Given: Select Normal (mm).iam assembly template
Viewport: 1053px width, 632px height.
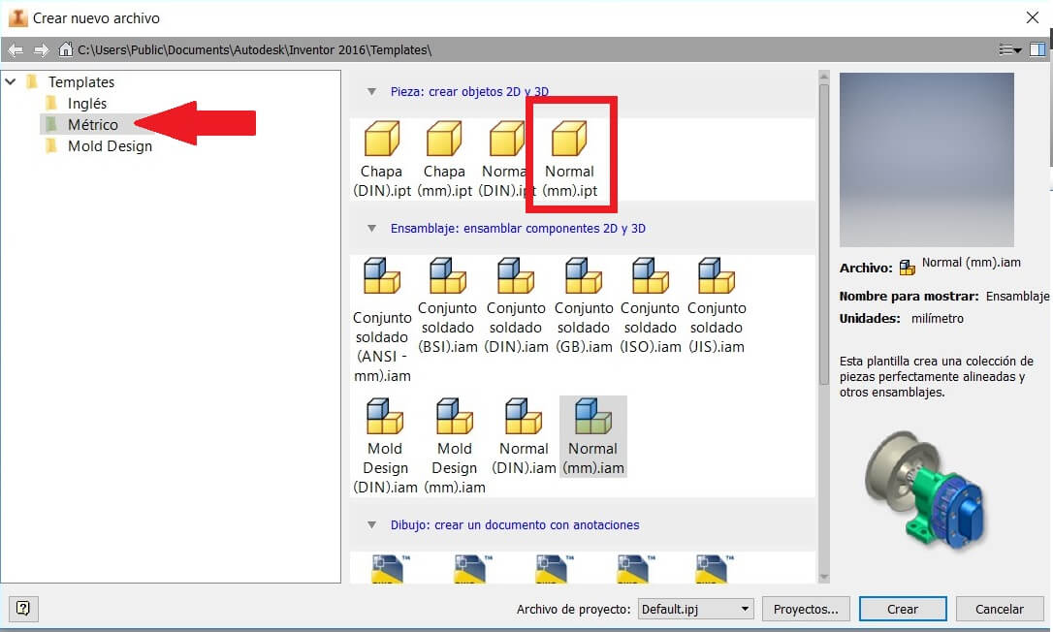Looking at the screenshot, I should pyautogui.click(x=593, y=436).
